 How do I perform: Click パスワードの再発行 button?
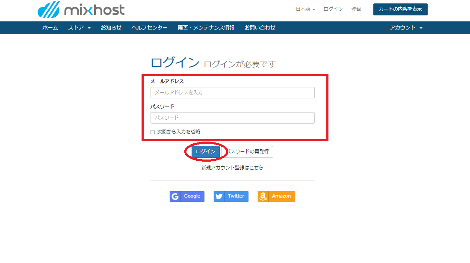(x=249, y=152)
